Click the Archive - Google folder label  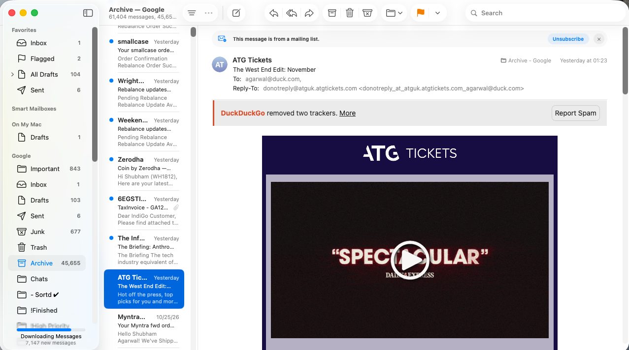pos(526,60)
